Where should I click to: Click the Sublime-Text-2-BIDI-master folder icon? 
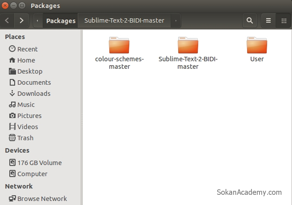point(188,45)
